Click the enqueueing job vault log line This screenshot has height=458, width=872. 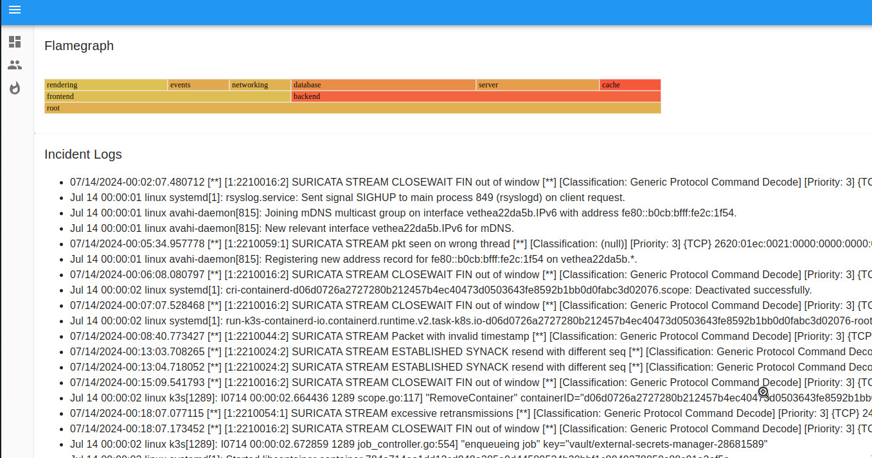[x=418, y=444]
